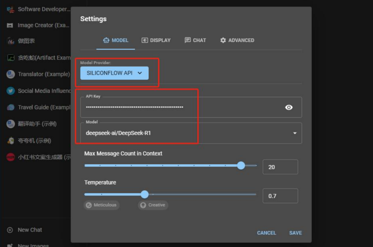Click the Creative lightbulb icon
373x247 pixels.
[143, 205]
